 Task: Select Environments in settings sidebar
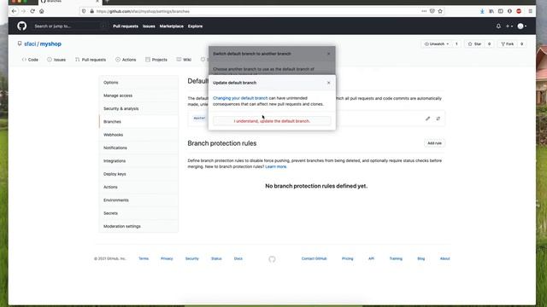138,200
